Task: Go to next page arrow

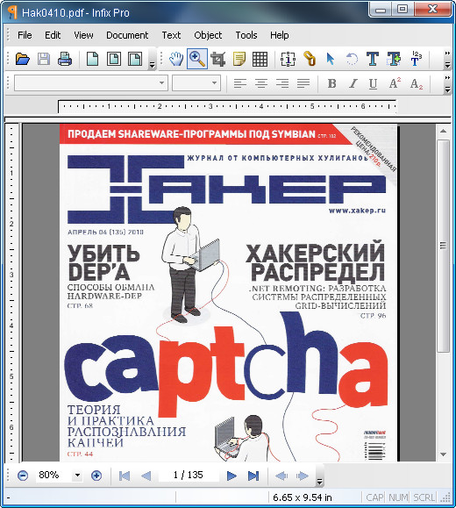Action: click(232, 476)
